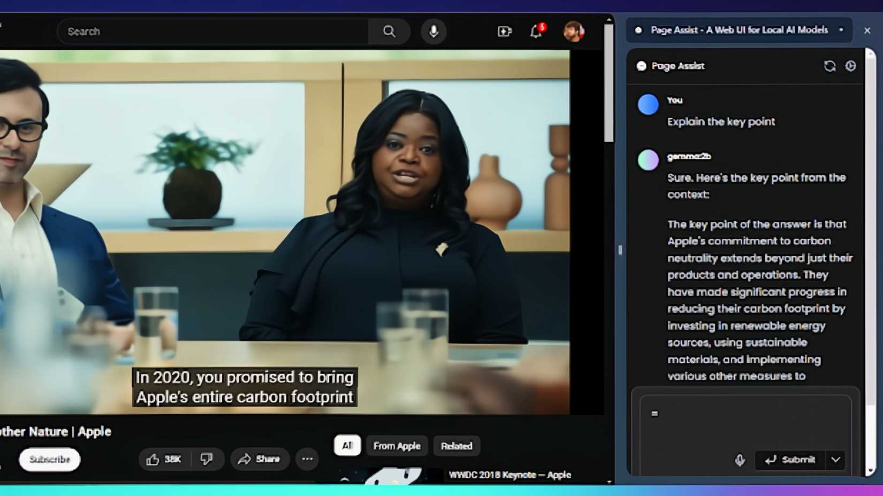Select the All filter chip
Image resolution: width=883 pixels, height=496 pixels.
(x=347, y=446)
